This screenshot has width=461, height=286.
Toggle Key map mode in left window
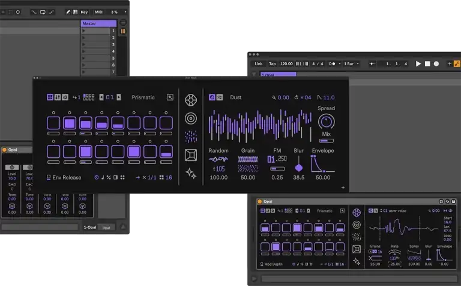84,12
